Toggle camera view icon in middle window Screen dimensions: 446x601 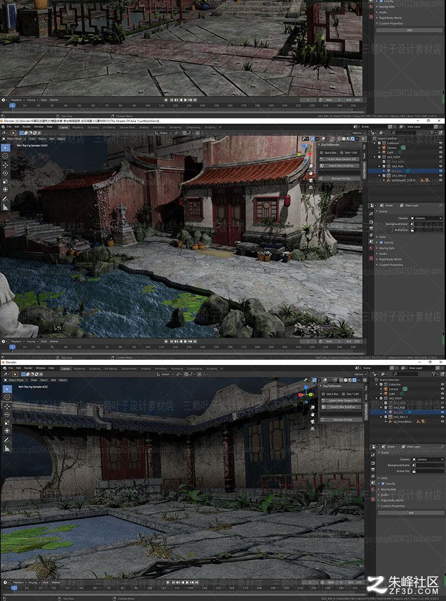click(x=311, y=180)
